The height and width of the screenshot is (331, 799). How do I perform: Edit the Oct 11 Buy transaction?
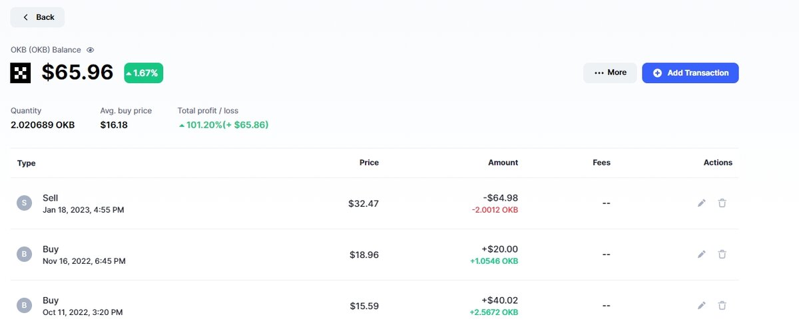[701, 306]
